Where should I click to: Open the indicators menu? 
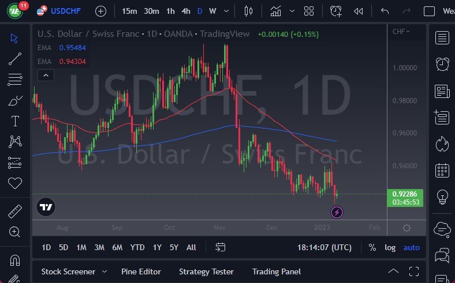pos(275,12)
